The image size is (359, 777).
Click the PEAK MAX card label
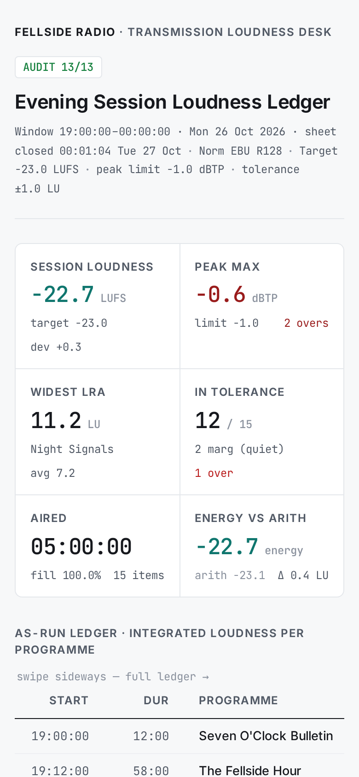pyautogui.click(x=227, y=267)
